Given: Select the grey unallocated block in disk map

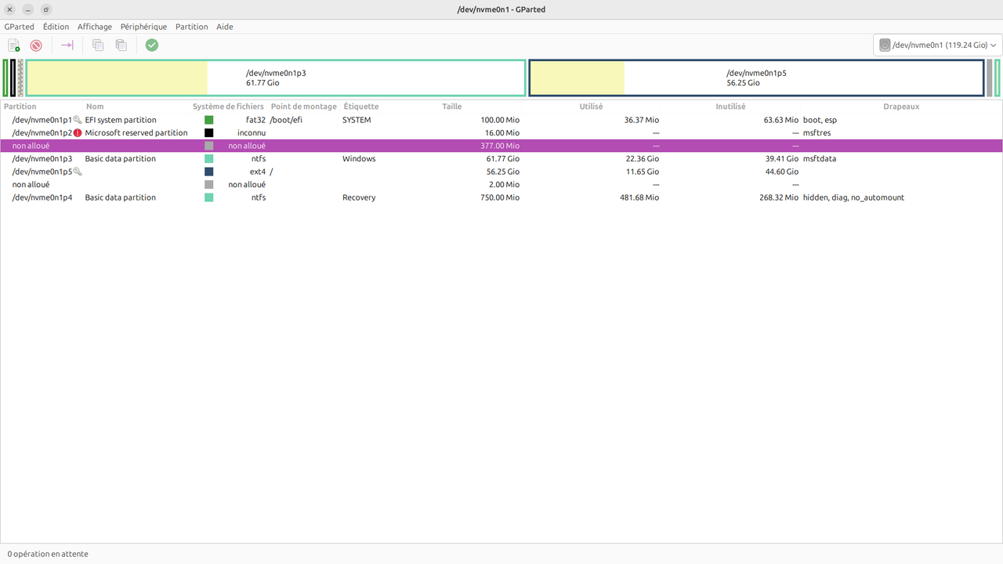Looking at the screenshot, I should 990,78.
